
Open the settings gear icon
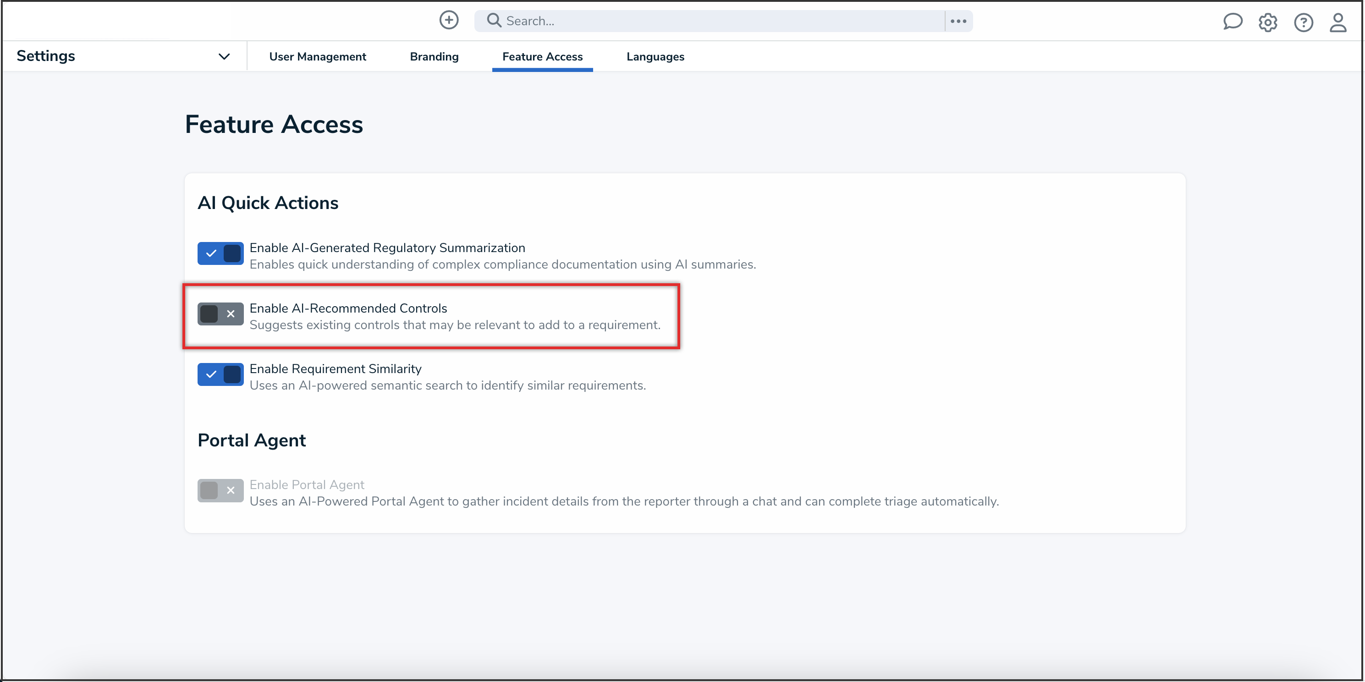(1267, 22)
